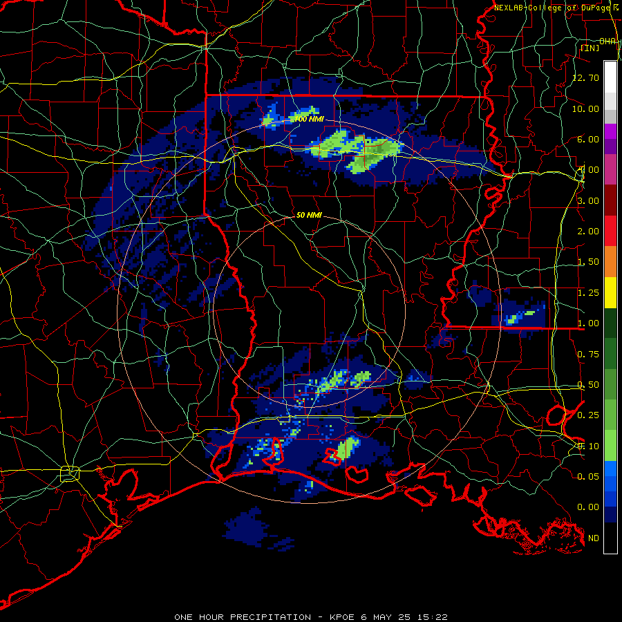Click the 12.70 legend value
Screen dimensions: 622x622
(586, 77)
